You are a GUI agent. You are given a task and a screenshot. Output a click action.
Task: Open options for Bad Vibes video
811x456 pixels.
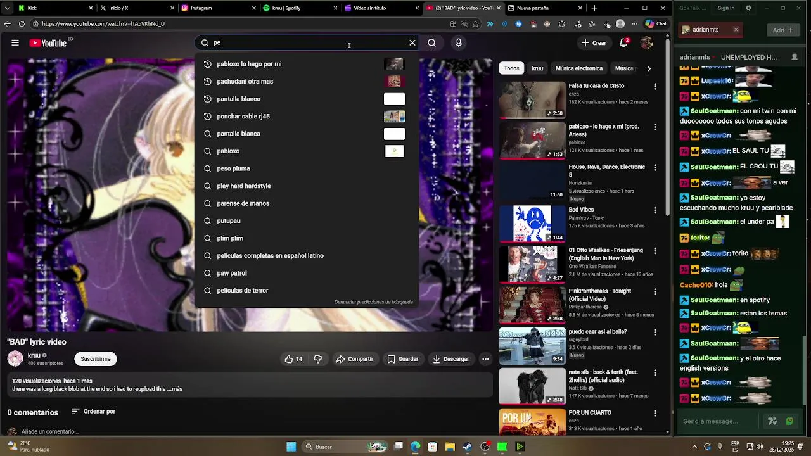655,210
